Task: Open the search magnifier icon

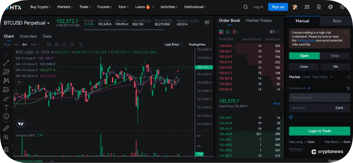Action: (x=246, y=7)
